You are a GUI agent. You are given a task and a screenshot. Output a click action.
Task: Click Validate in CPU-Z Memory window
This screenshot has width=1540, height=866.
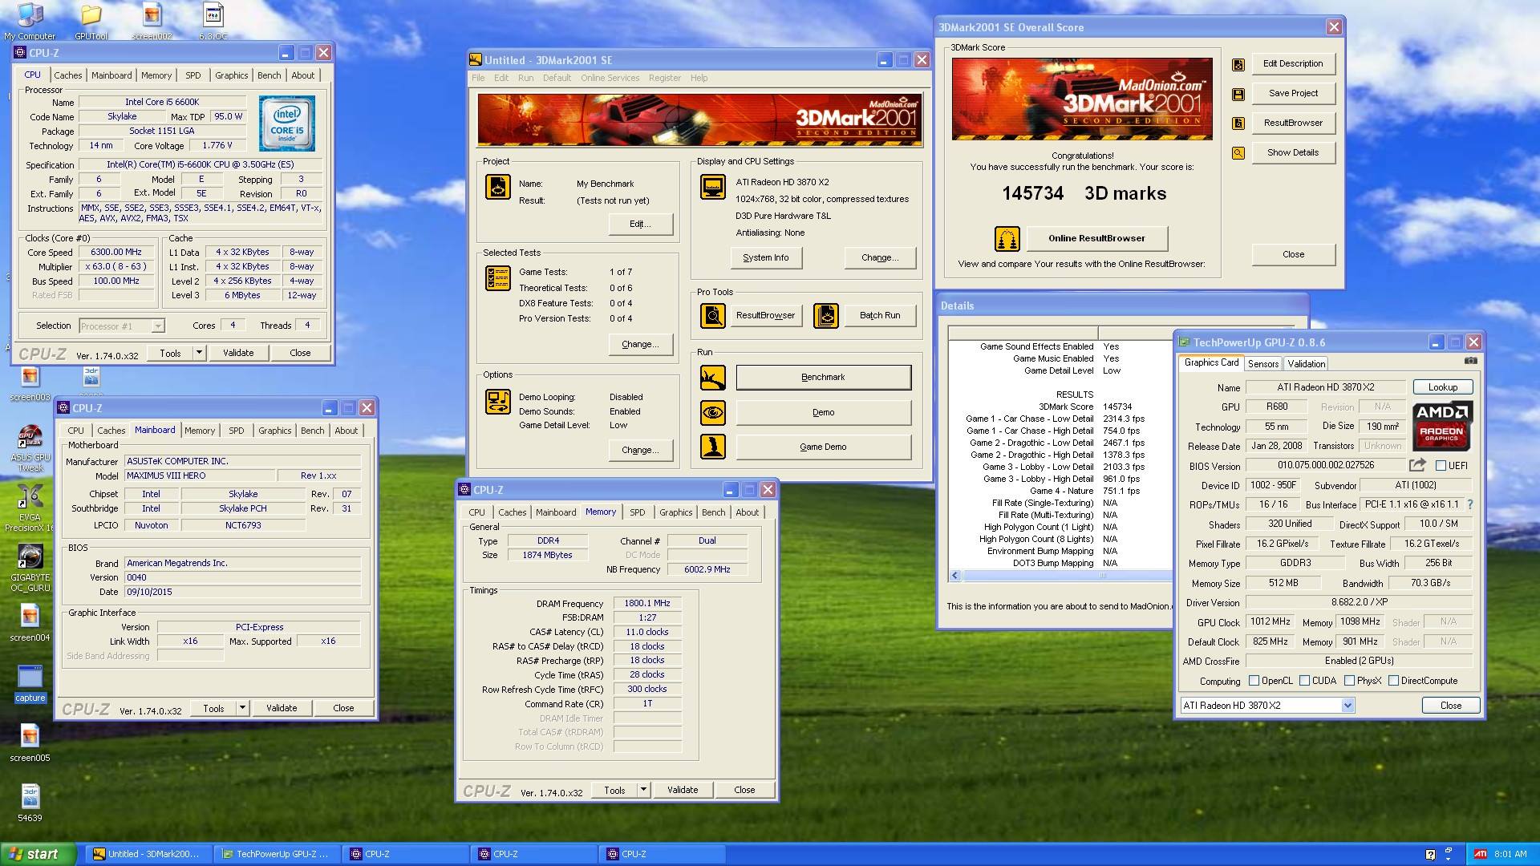[x=683, y=790]
